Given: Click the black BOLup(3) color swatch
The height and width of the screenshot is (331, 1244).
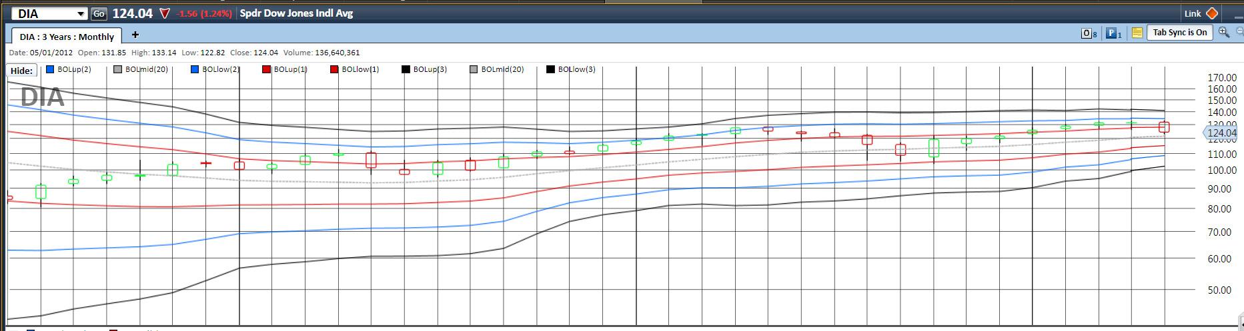Looking at the screenshot, I should point(406,69).
